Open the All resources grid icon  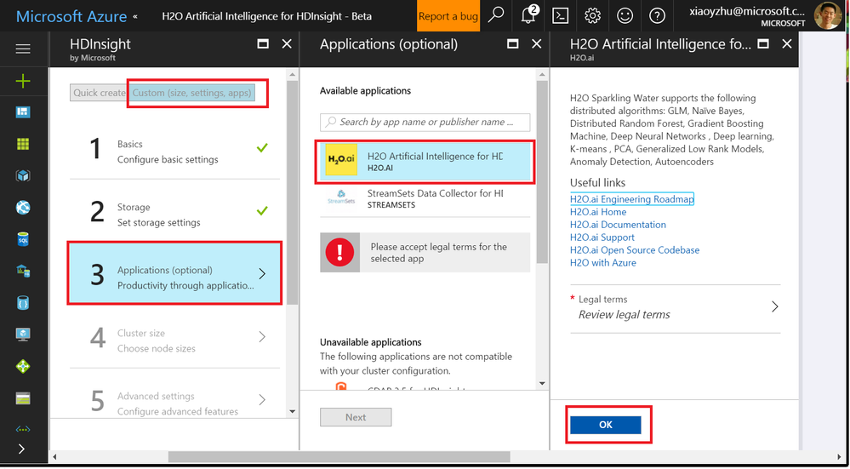pyautogui.click(x=23, y=144)
